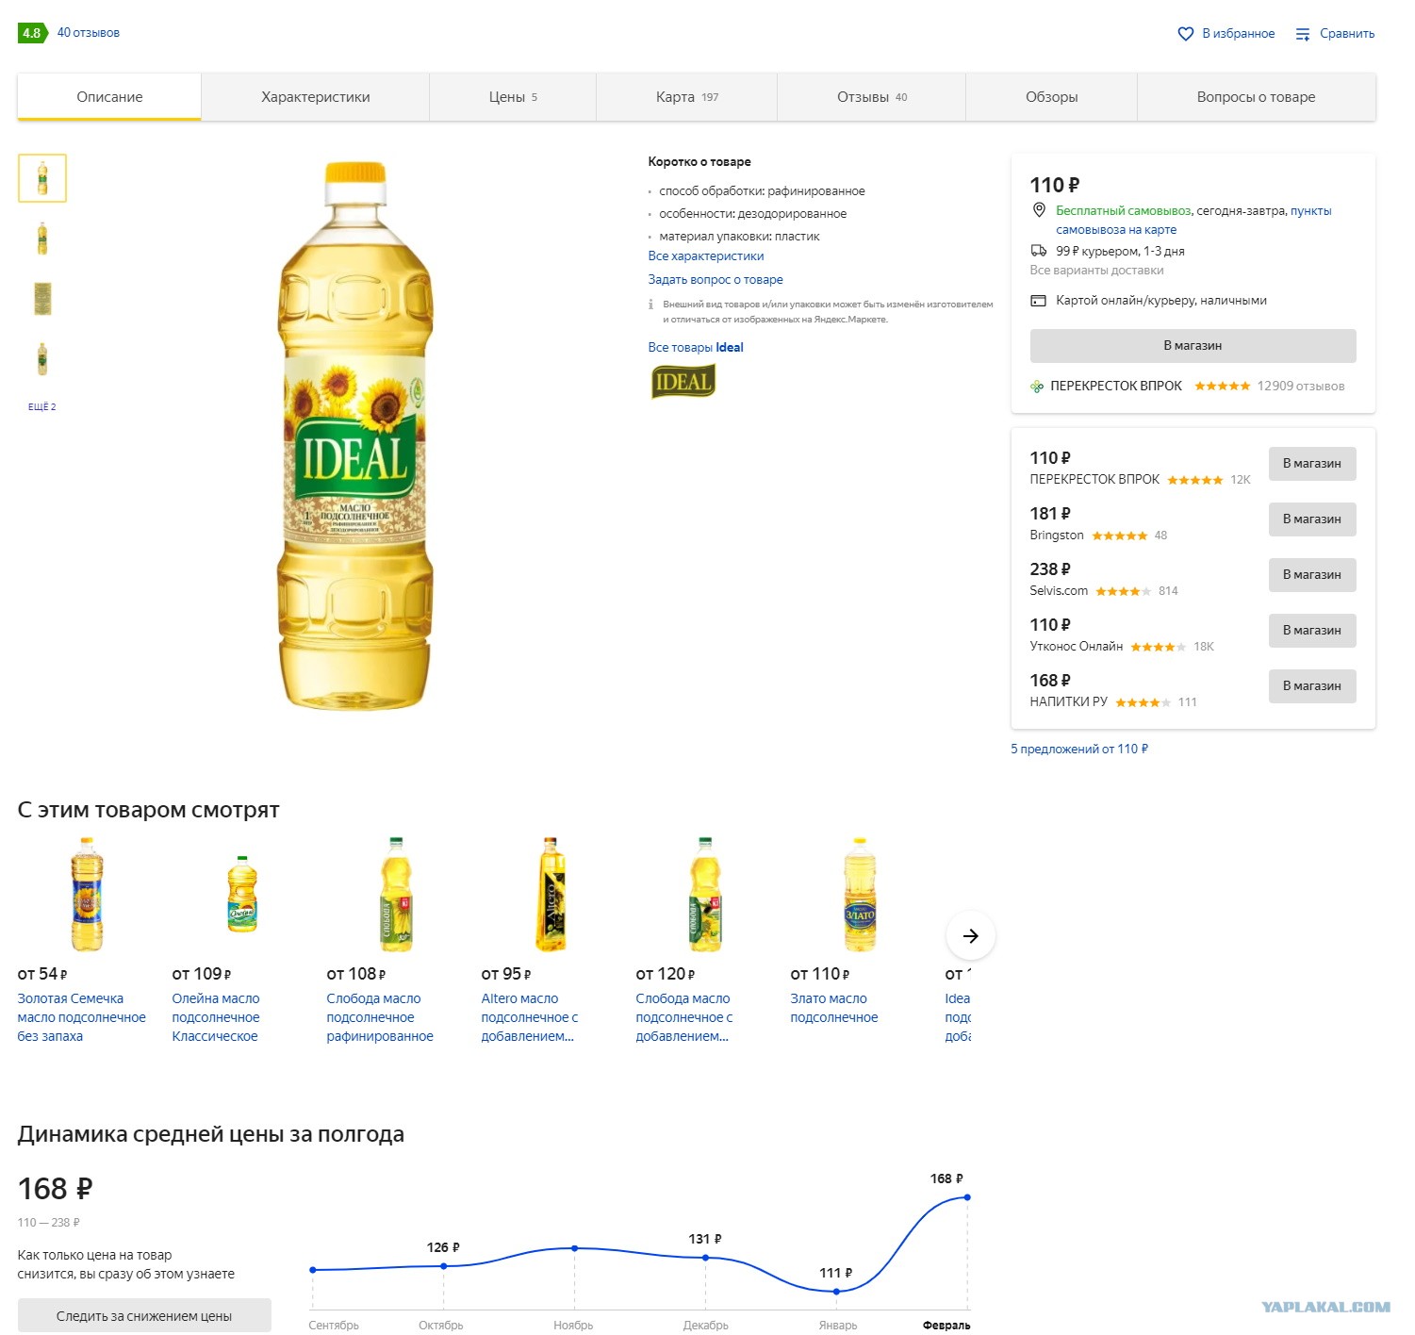Open the Вопросы о товаре tab
1415x1335 pixels.
pos(1256,97)
